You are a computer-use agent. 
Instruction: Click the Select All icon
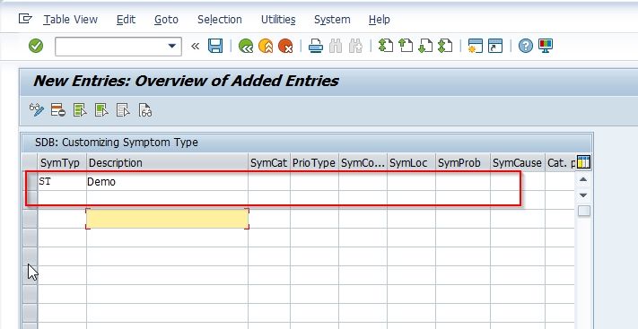[x=80, y=109]
